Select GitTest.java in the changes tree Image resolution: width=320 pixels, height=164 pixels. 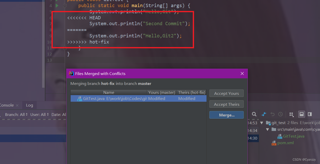coord(293,136)
